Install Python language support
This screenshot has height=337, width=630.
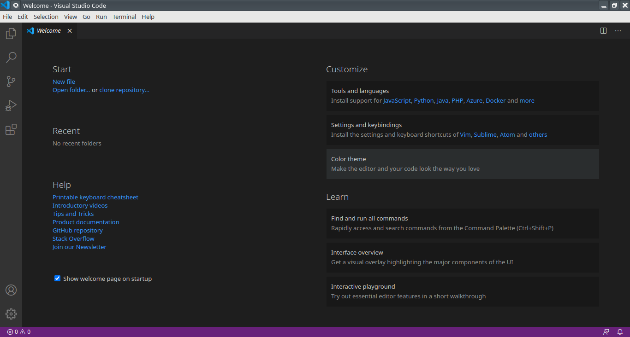[424, 100]
